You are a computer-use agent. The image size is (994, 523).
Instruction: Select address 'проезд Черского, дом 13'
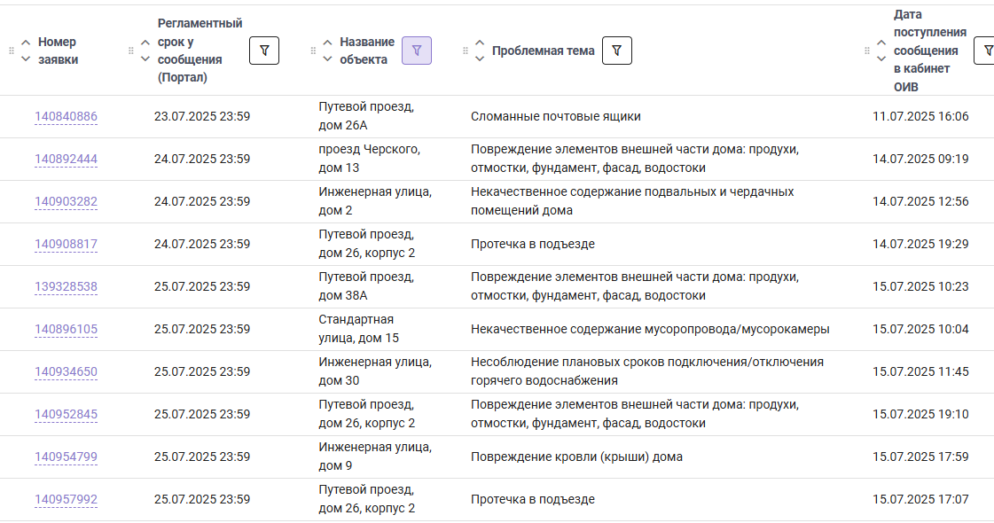370,159
